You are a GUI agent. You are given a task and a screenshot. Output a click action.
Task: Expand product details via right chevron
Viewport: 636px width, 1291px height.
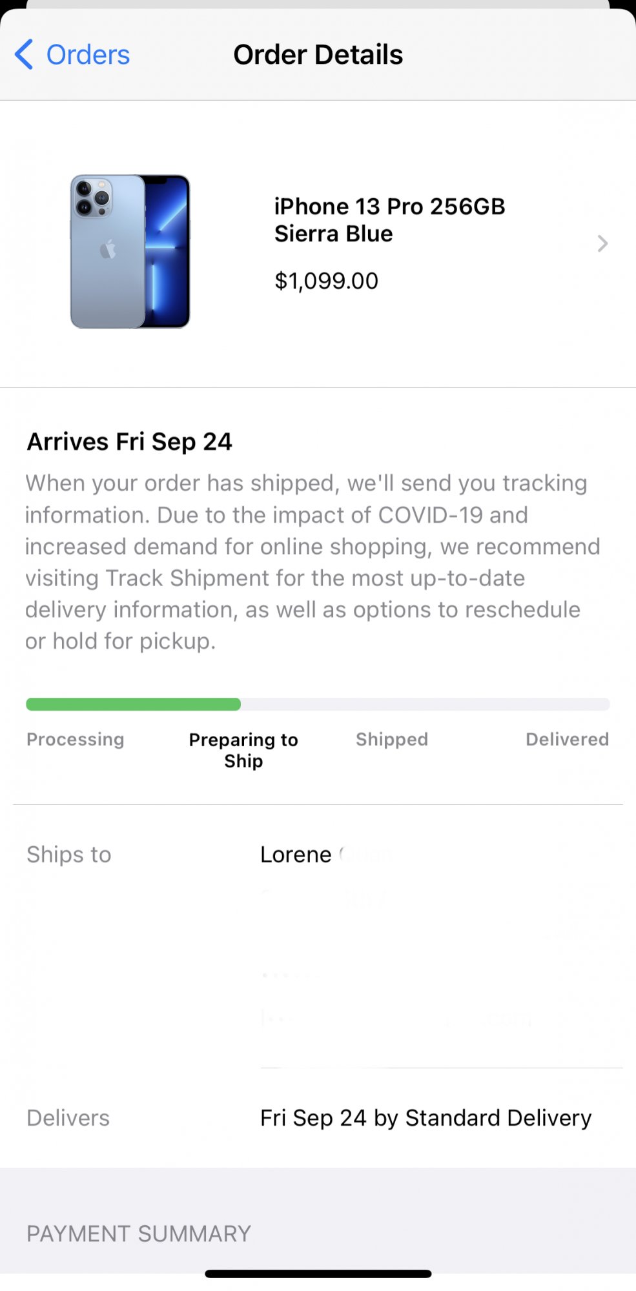[x=602, y=243]
